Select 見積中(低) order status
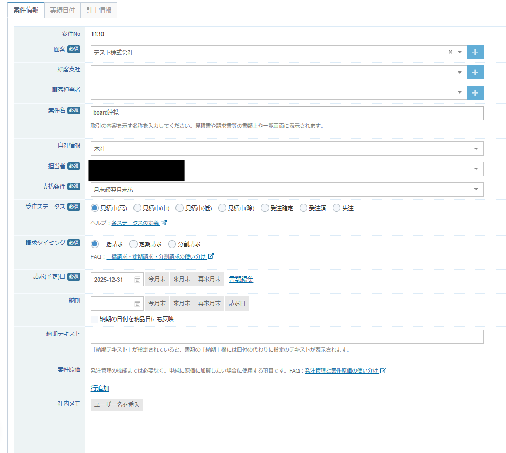Screen dimensions: 506x453 [179, 208]
